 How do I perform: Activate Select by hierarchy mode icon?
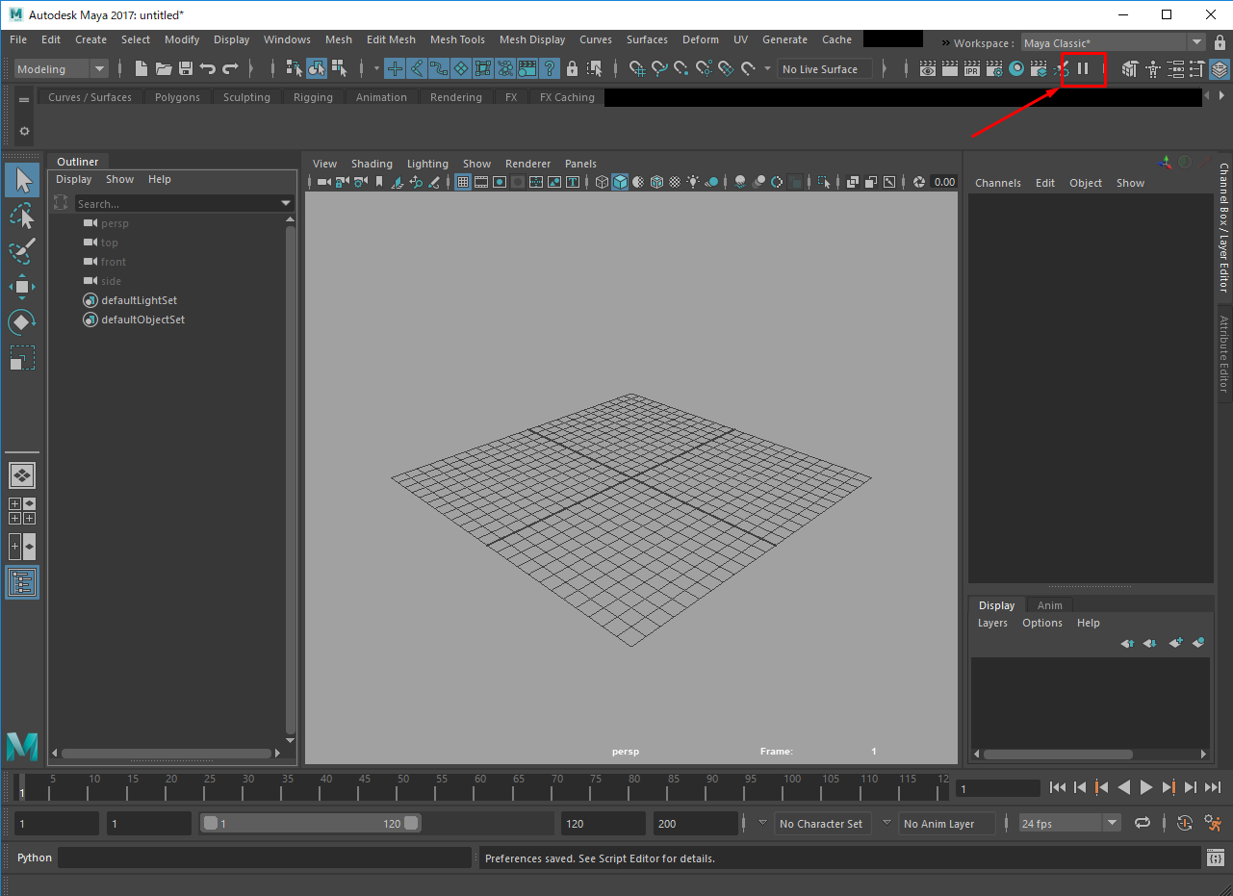(x=295, y=68)
